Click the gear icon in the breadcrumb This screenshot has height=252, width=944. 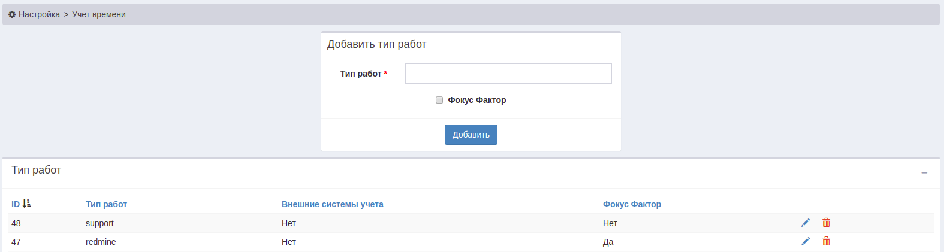point(12,14)
